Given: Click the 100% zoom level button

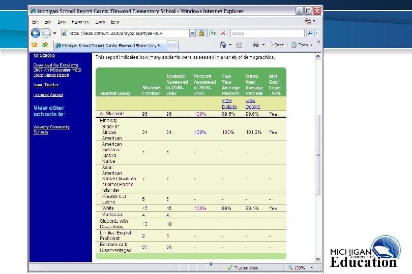Looking at the screenshot, I should pyautogui.click(x=297, y=268).
